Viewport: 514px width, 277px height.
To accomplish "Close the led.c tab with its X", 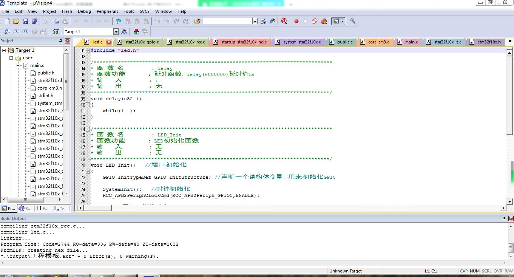I will (109, 42).
